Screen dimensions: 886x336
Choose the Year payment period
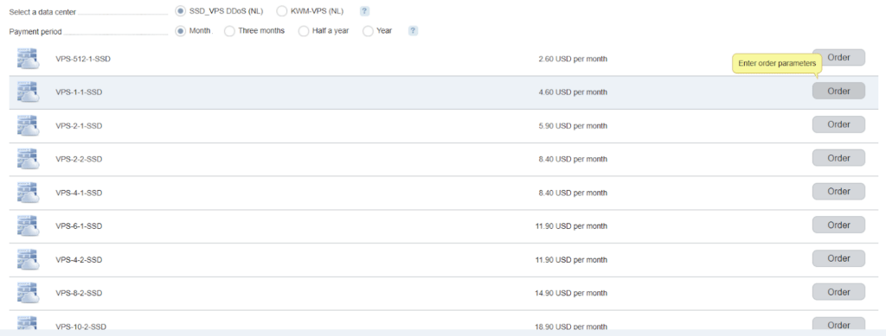pyautogui.click(x=368, y=31)
